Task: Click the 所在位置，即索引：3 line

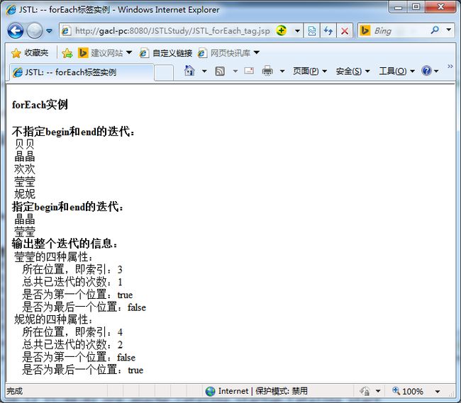Action: tap(72, 269)
